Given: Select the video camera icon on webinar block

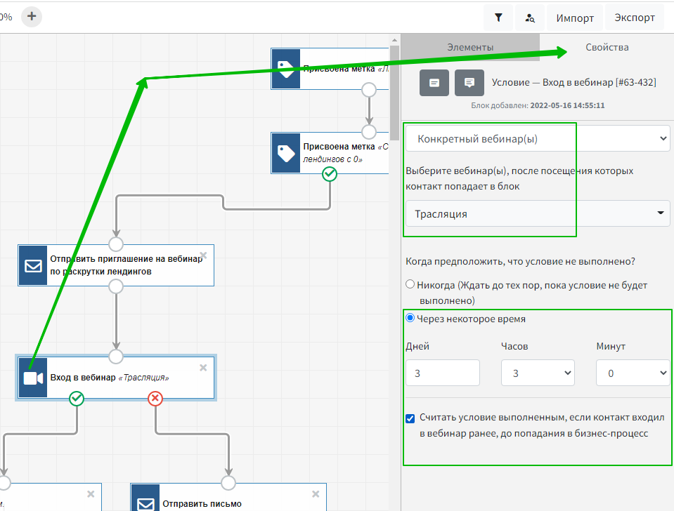Looking at the screenshot, I should [x=32, y=378].
